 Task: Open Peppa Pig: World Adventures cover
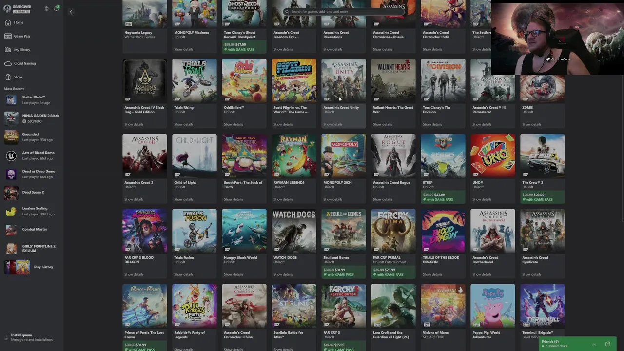[493, 306]
